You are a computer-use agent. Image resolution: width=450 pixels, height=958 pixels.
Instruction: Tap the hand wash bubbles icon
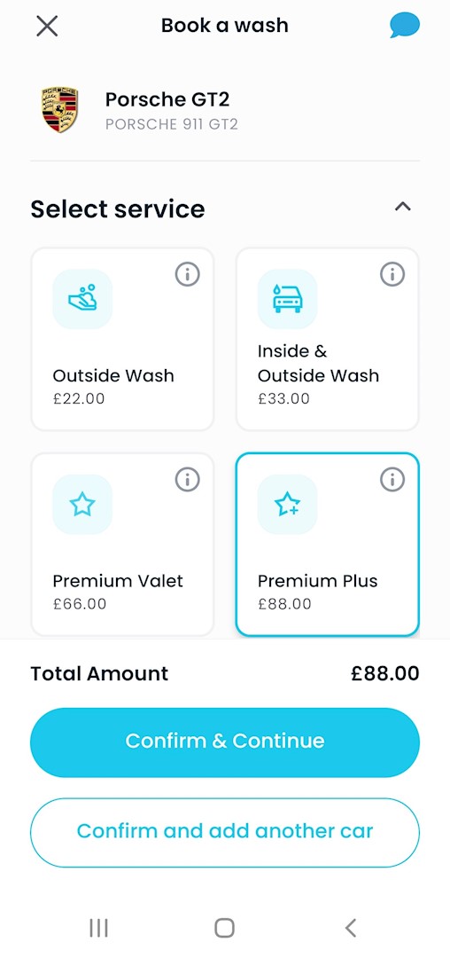click(x=82, y=300)
